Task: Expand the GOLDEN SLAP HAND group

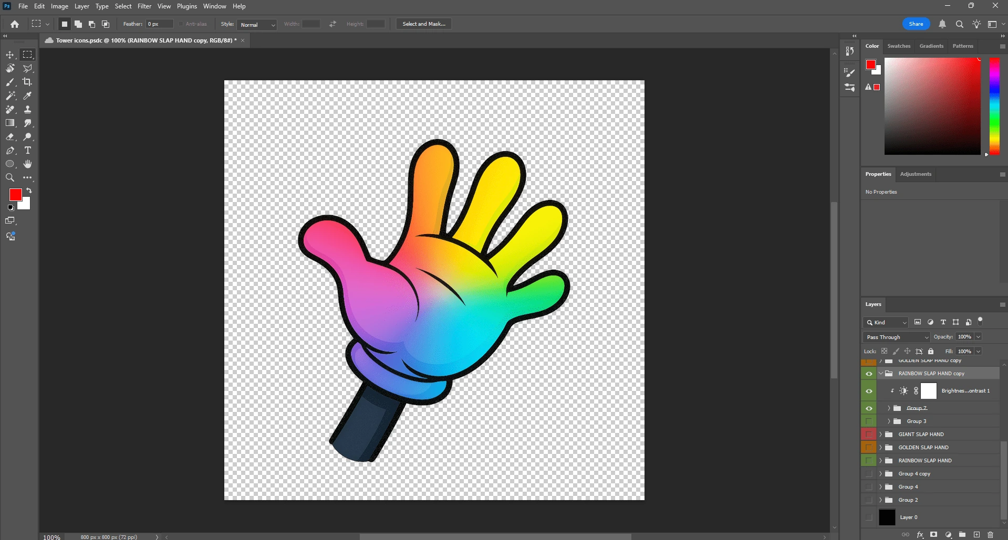Action: point(881,448)
